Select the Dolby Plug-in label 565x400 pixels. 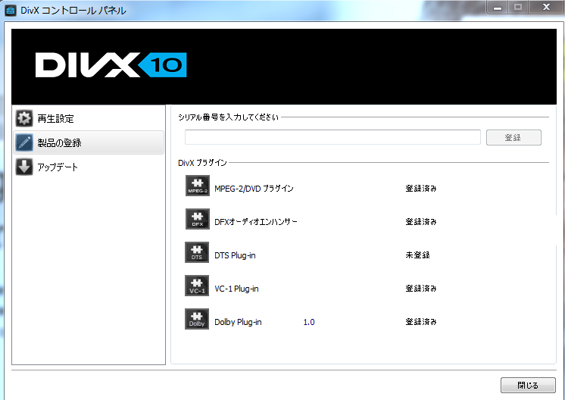pyautogui.click(x=238, y=322)
